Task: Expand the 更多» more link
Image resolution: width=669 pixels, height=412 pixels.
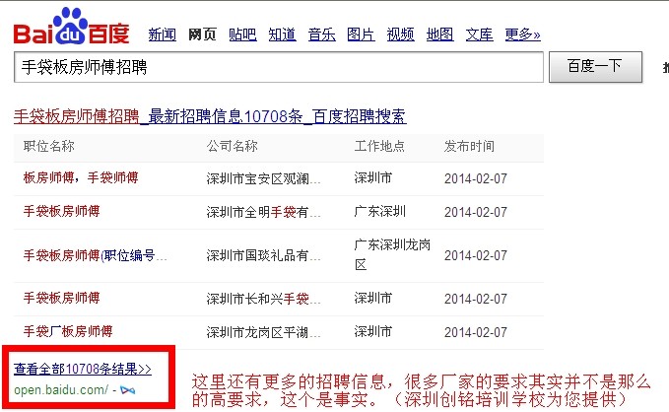Action: pos(522,34)
